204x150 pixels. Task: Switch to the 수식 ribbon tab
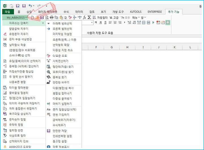point(66,12)
